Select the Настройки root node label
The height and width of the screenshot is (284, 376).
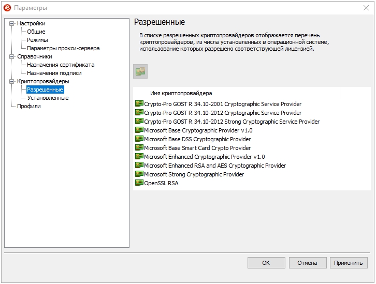(31, 23)
